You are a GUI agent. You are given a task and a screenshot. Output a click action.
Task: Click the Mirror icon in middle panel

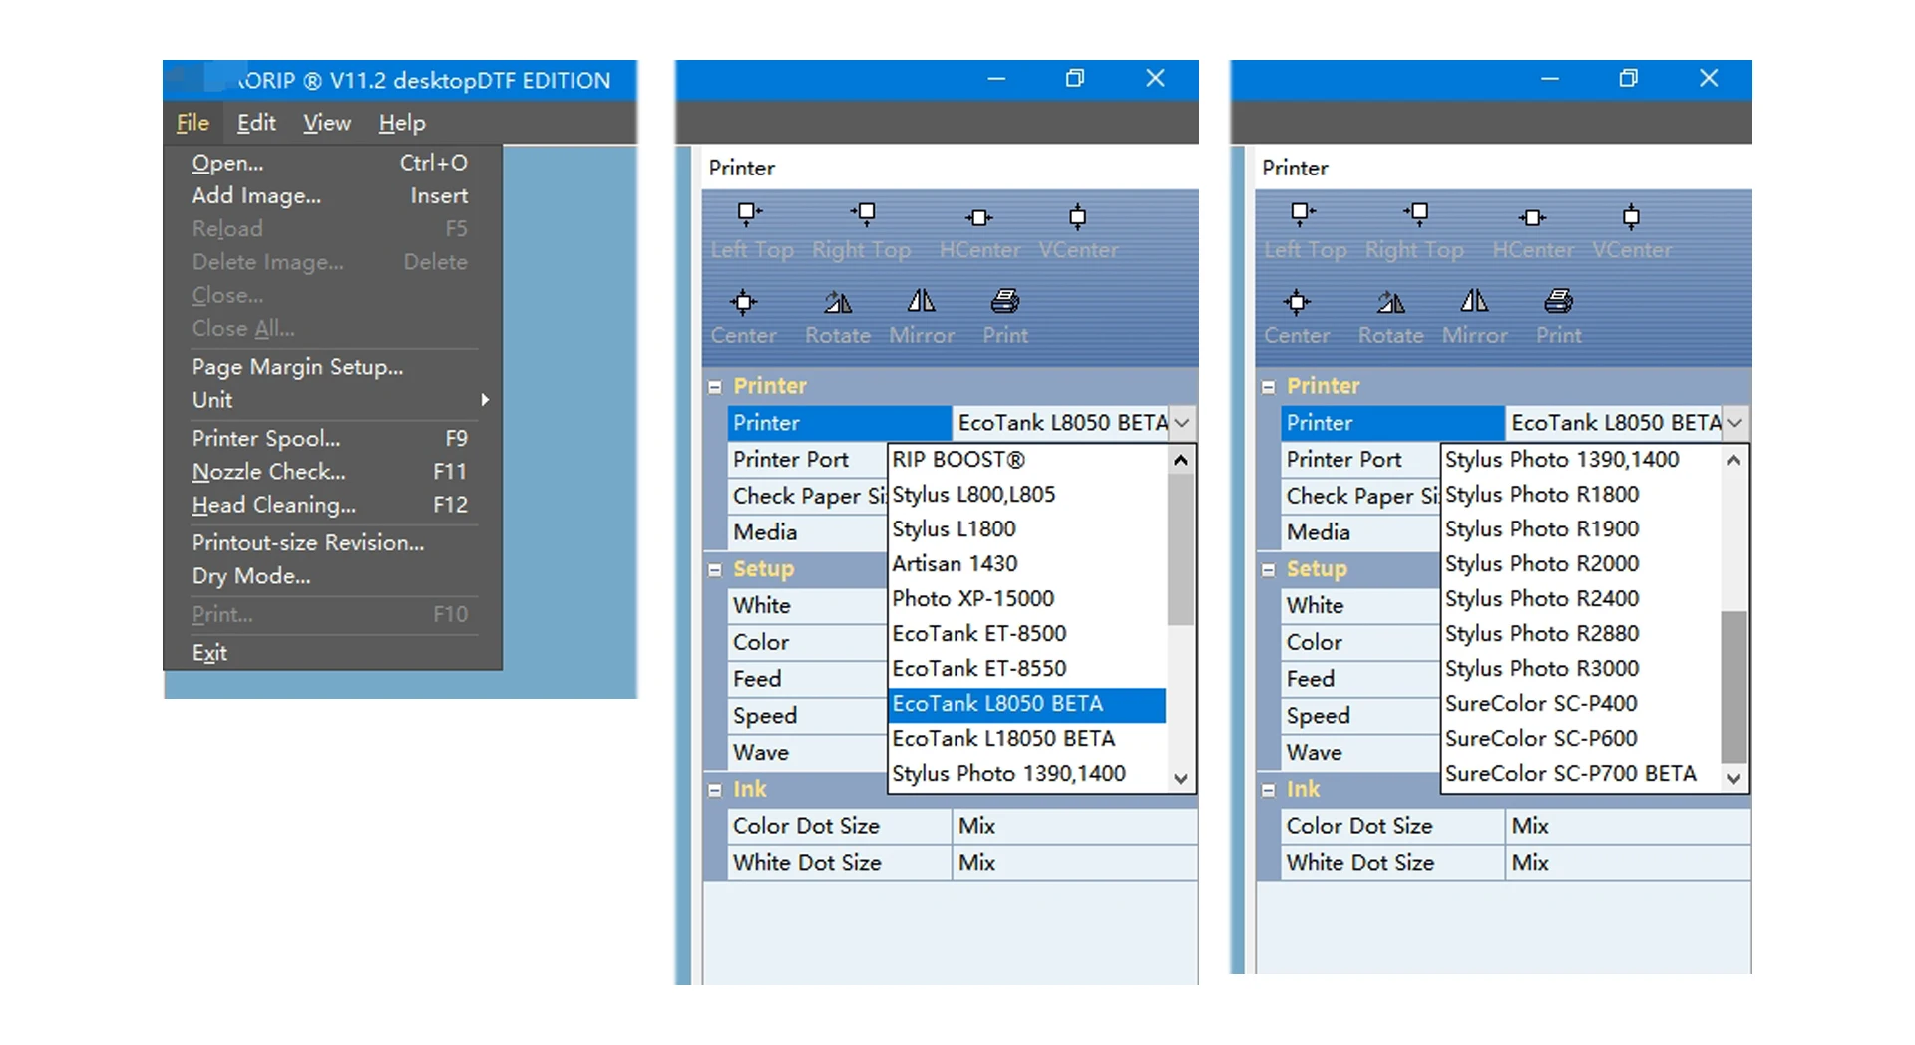pos(922,300)
